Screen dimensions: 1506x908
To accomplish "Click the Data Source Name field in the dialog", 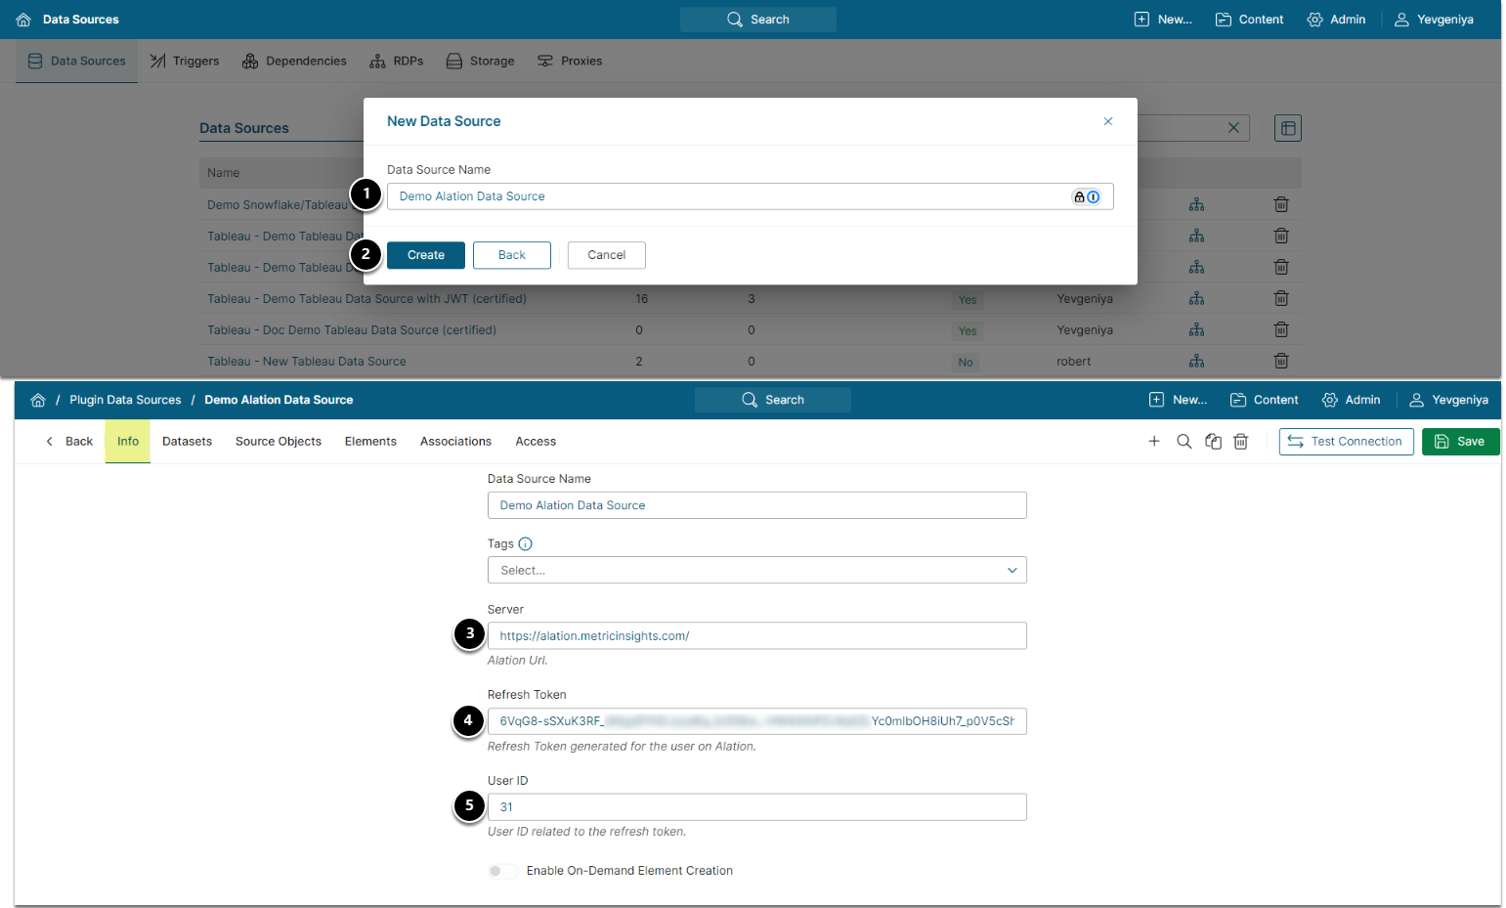I will click(x=751, y=196).
